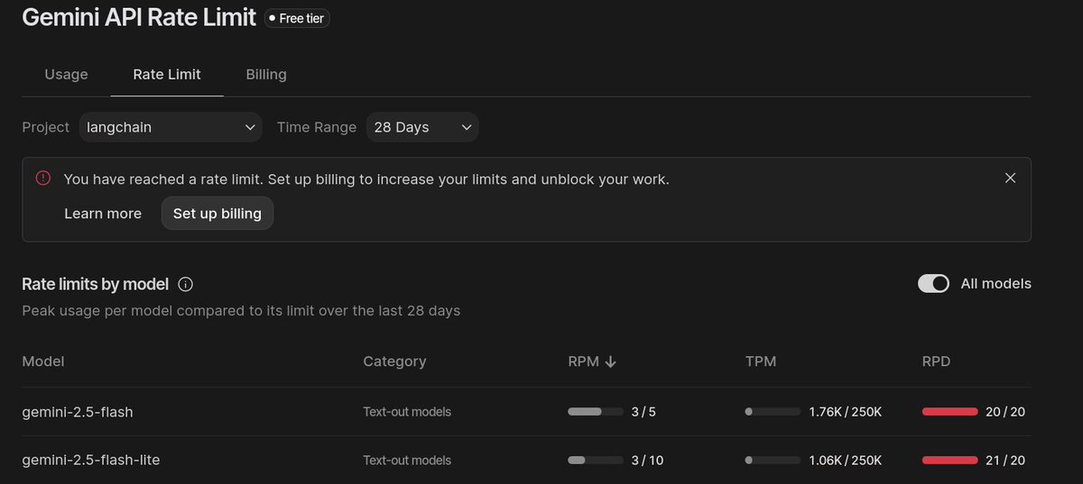The height and width of the screenshot is (484, 1083).
Task: Click the red alert icon in the rate limit banner
Action: click(43, 178)
